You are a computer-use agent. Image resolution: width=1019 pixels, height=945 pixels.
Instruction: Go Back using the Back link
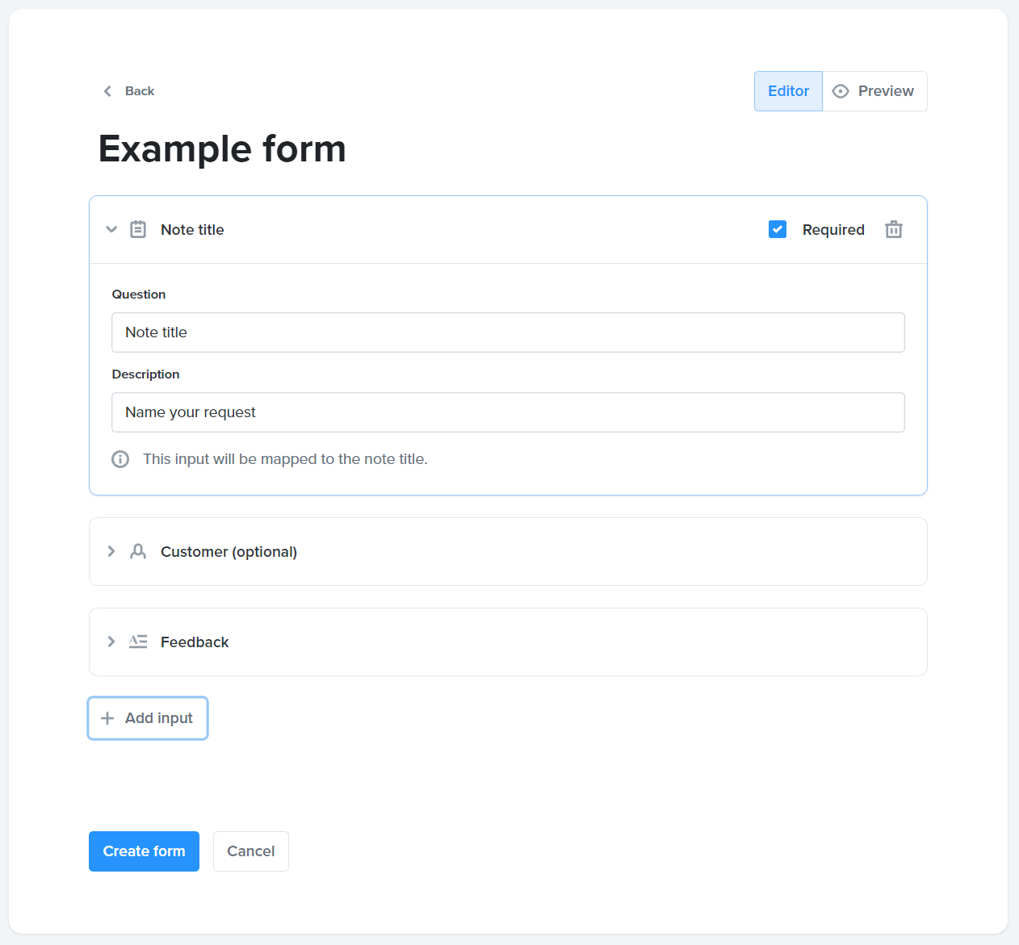(x=129, y=91)
